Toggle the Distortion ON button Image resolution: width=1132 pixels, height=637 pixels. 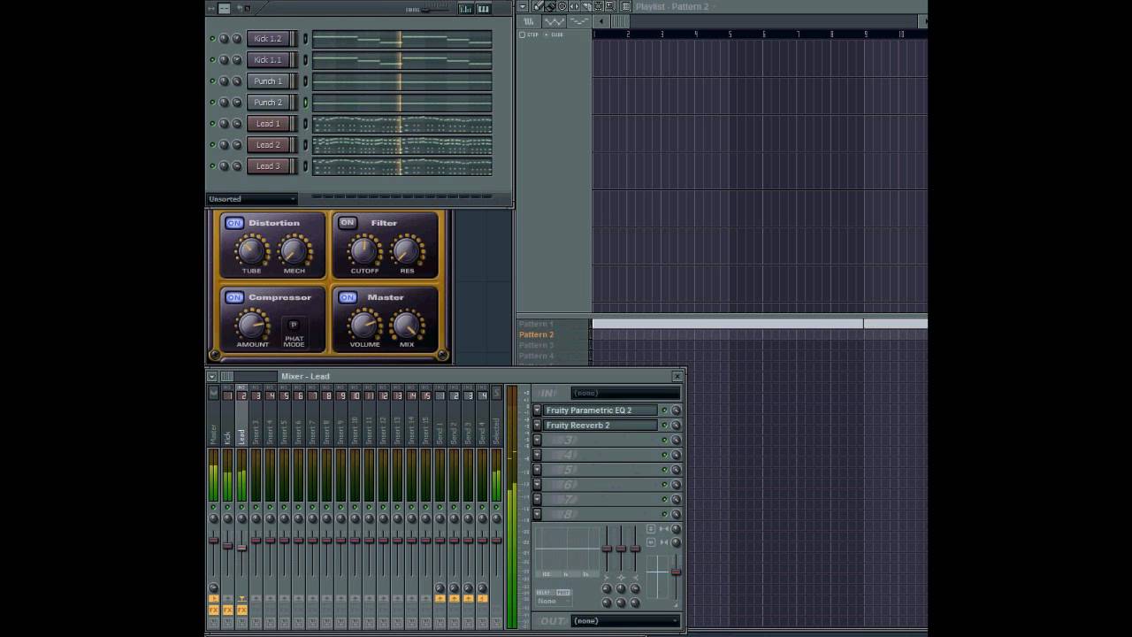(x=233, y=223)
